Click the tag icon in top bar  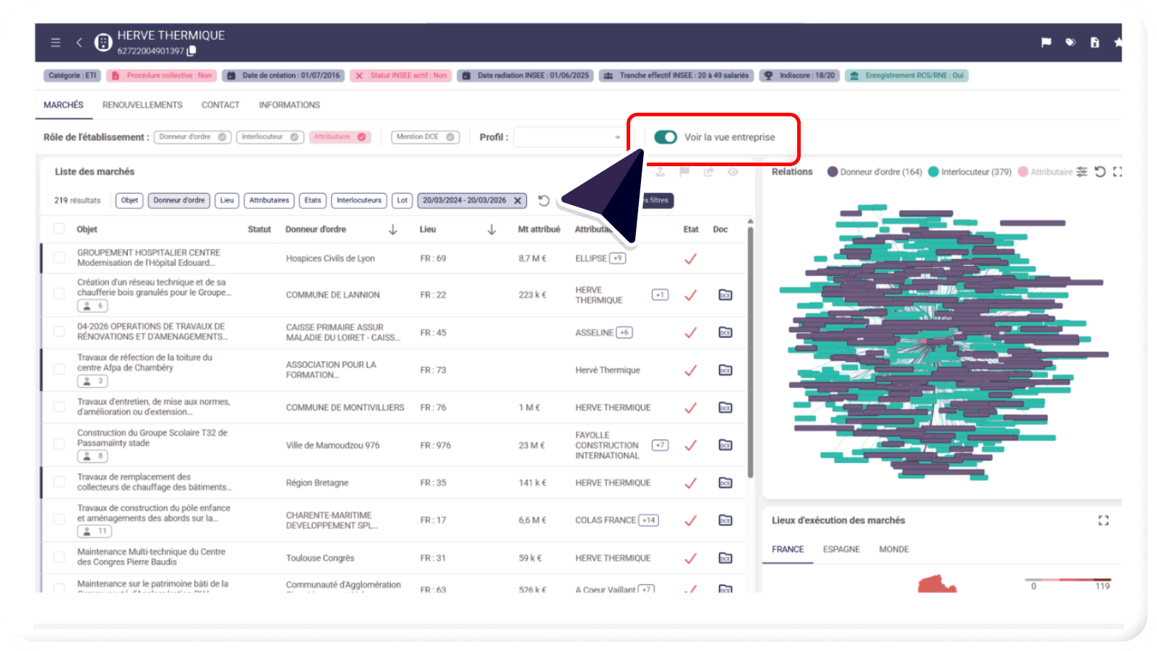pos(1070,43)
